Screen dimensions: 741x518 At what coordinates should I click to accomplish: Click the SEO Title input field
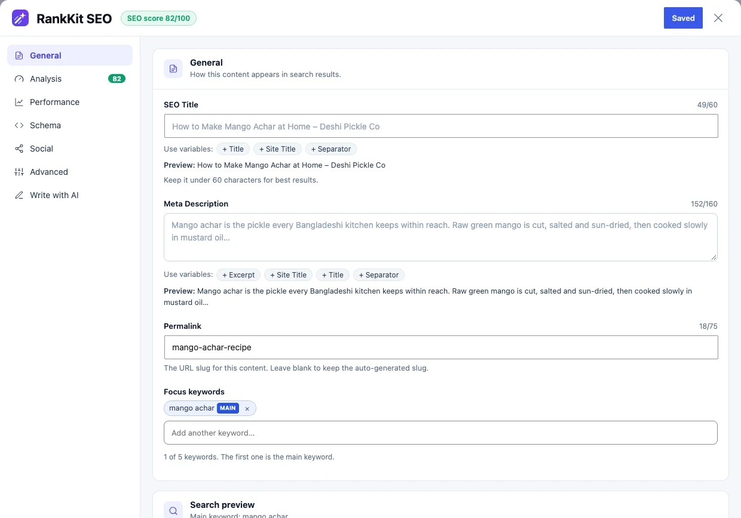tap(441, 127)
